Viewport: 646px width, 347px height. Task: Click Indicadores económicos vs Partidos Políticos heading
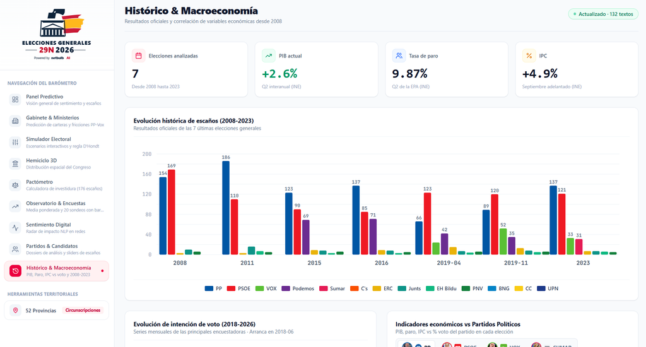(458, 324)
